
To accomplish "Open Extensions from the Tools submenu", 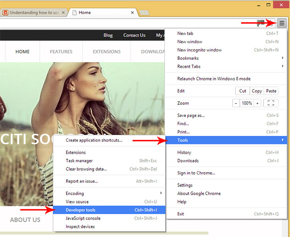I will pyautogui.click(x=109, y=152).
